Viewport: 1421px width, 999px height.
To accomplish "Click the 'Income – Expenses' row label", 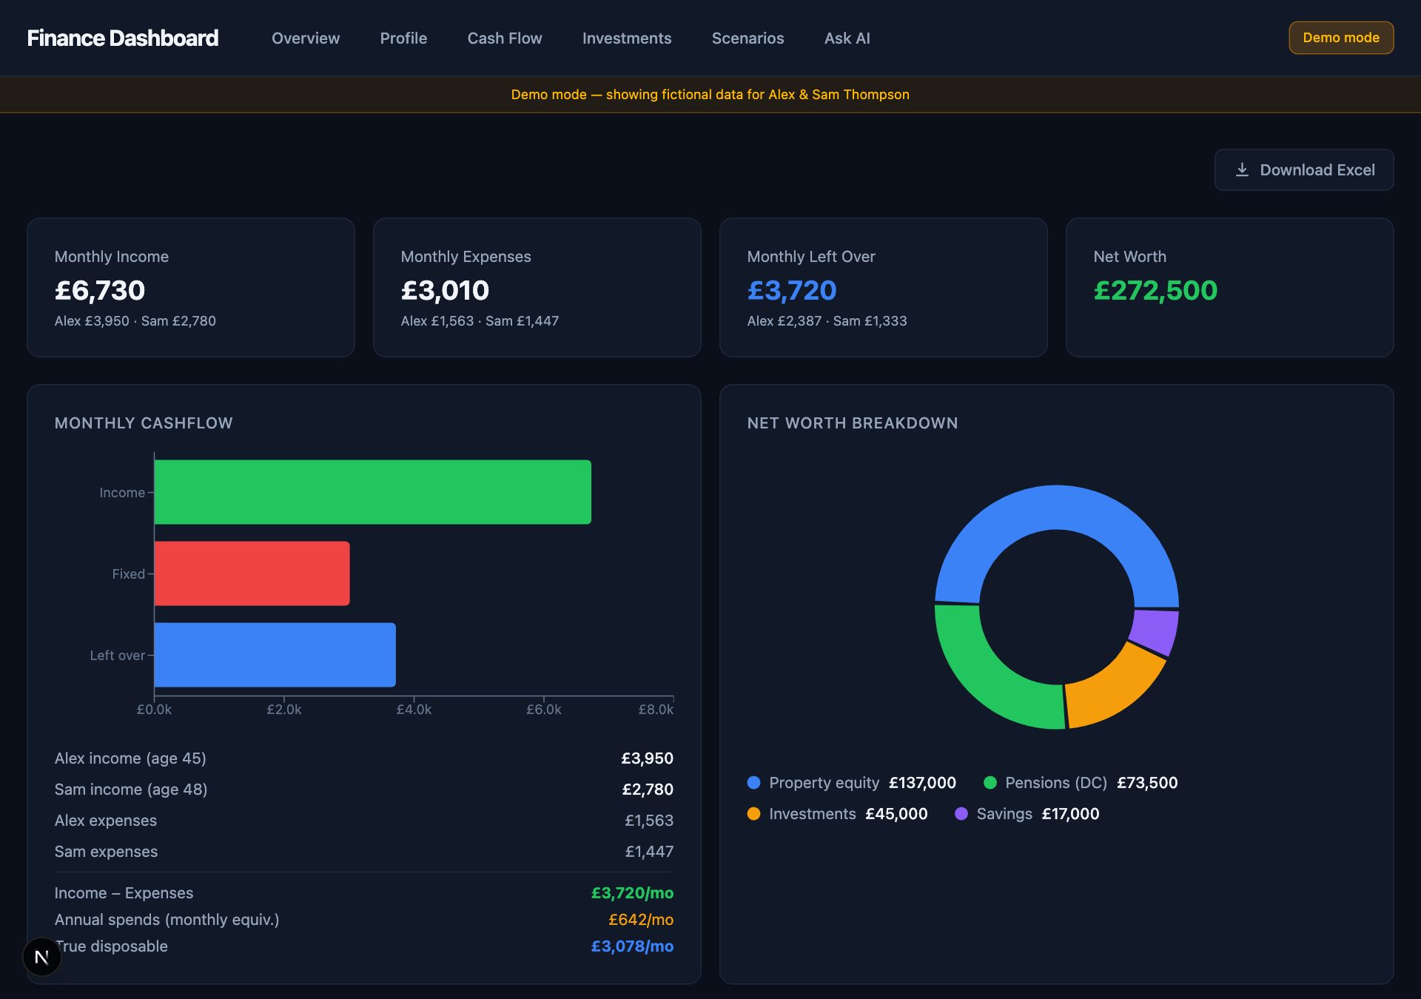I will [124, 893].
